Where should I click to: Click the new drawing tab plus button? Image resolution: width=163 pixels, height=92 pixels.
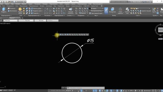click(x=22, y=18)
